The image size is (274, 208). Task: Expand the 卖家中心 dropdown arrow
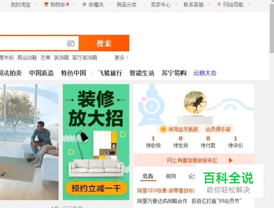click(x=176, y=4)
